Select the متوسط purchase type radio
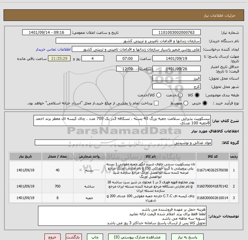248x240 pixels. (186, 103)
